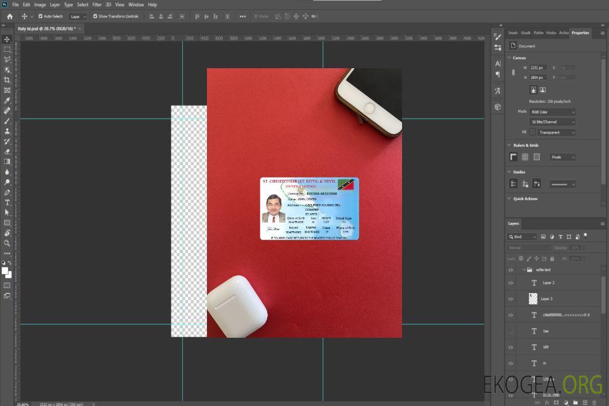609x406 pixels.
Task: Open the RGB Color mode dropdown
Action: [552, 112]
